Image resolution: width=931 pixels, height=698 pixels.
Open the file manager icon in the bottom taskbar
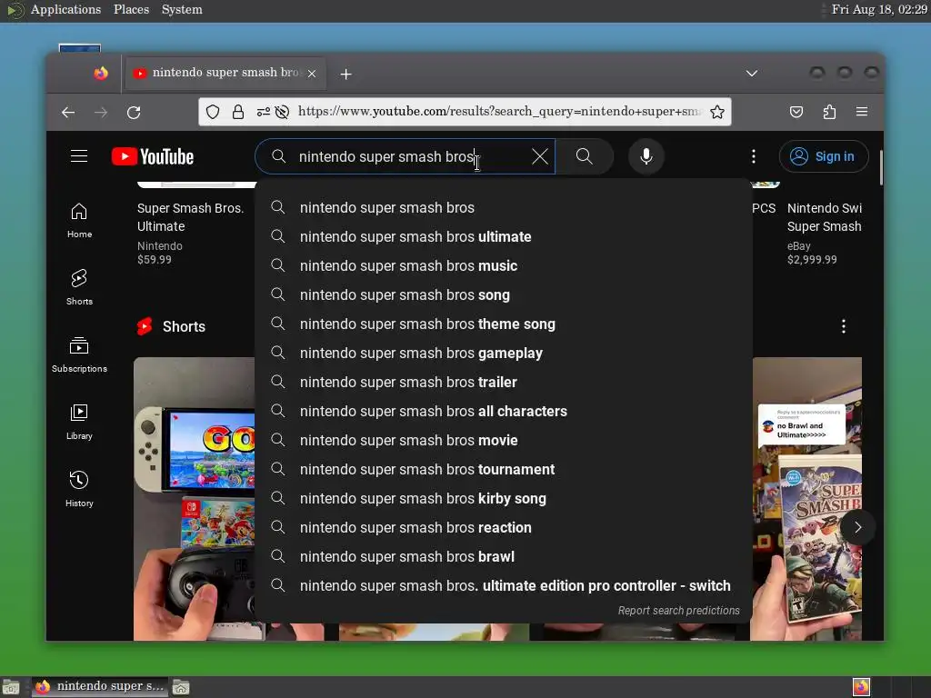click(181, 687)
